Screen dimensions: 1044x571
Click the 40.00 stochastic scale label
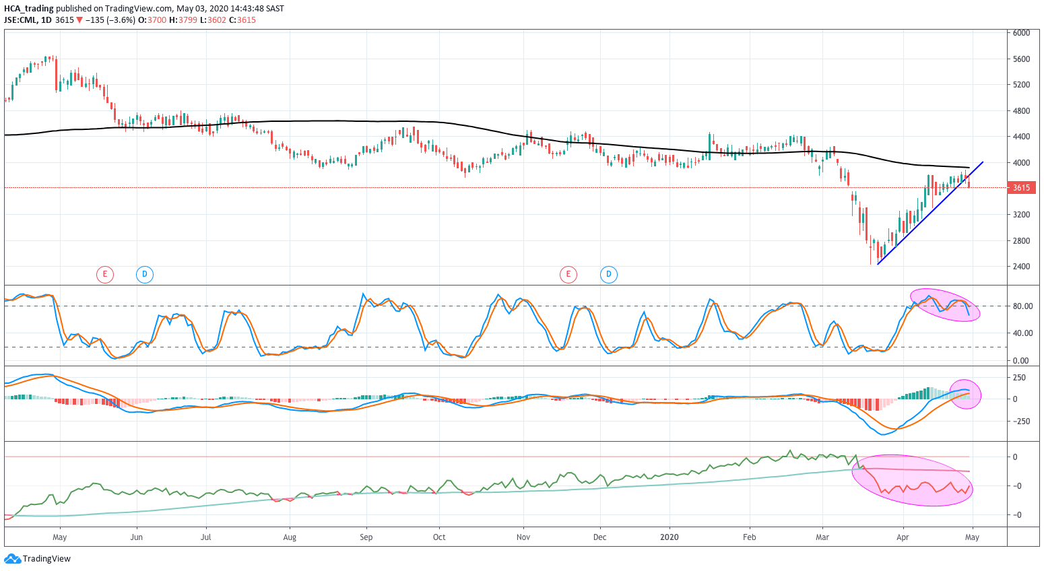(x=1022, y=333)
